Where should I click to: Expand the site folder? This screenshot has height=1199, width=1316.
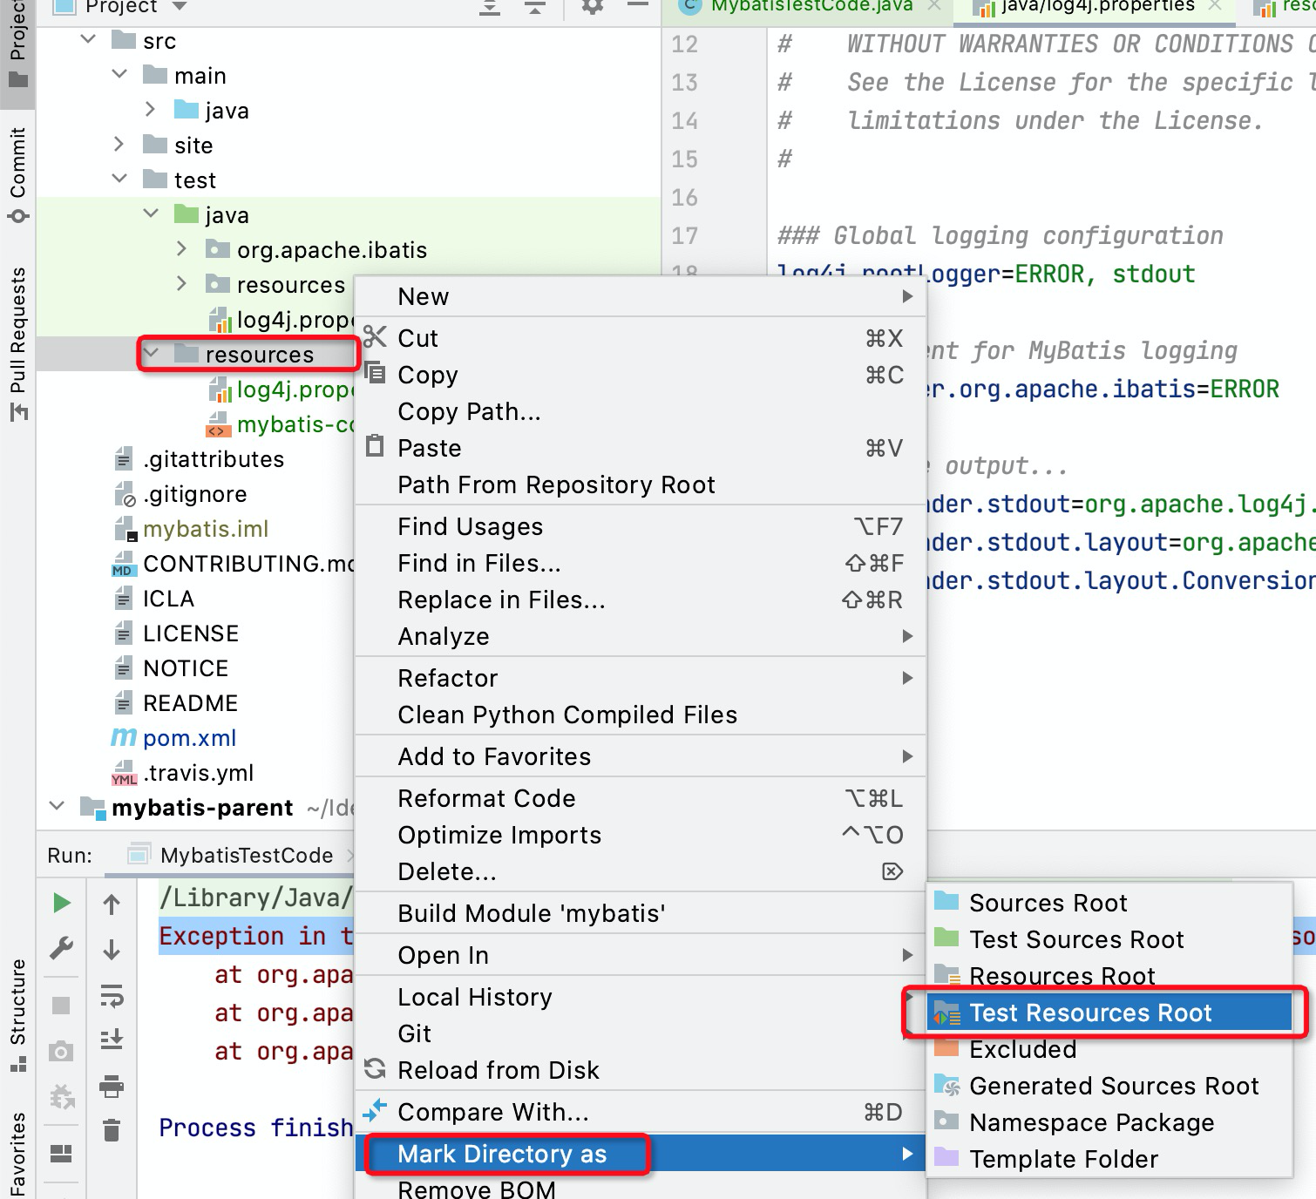pyautogui.click(x=120, y=145)
